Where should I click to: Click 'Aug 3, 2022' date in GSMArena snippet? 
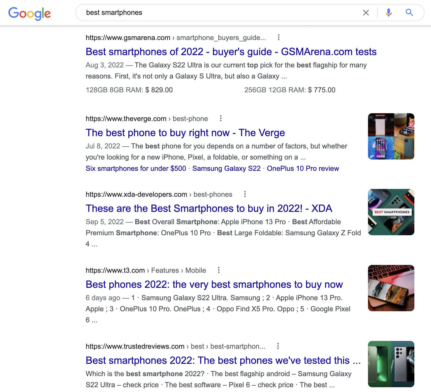(x=105, y=65)
